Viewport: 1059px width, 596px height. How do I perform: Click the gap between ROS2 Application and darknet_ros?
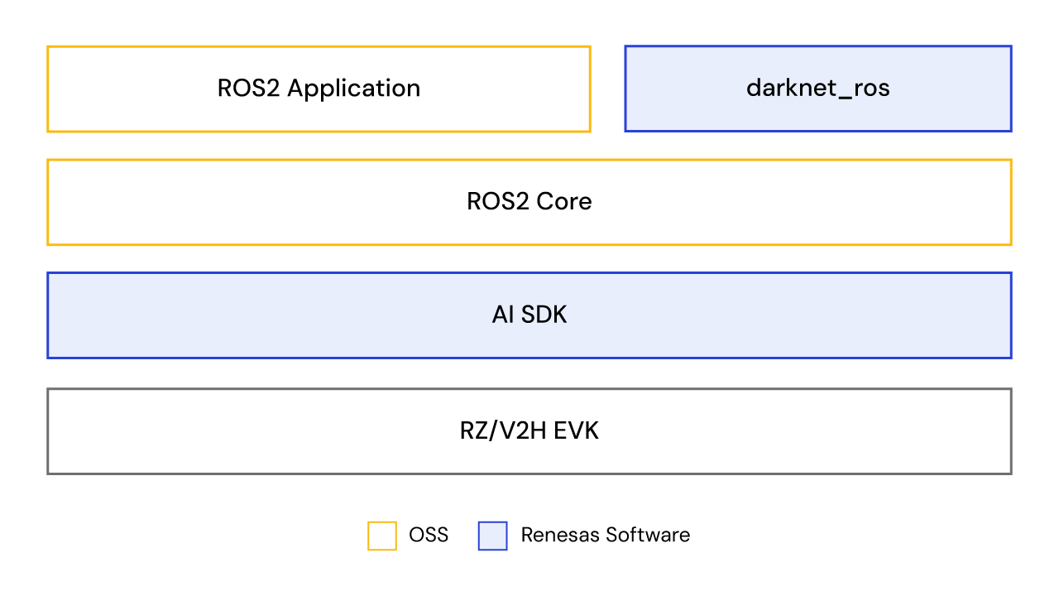[x=608, y=89]
